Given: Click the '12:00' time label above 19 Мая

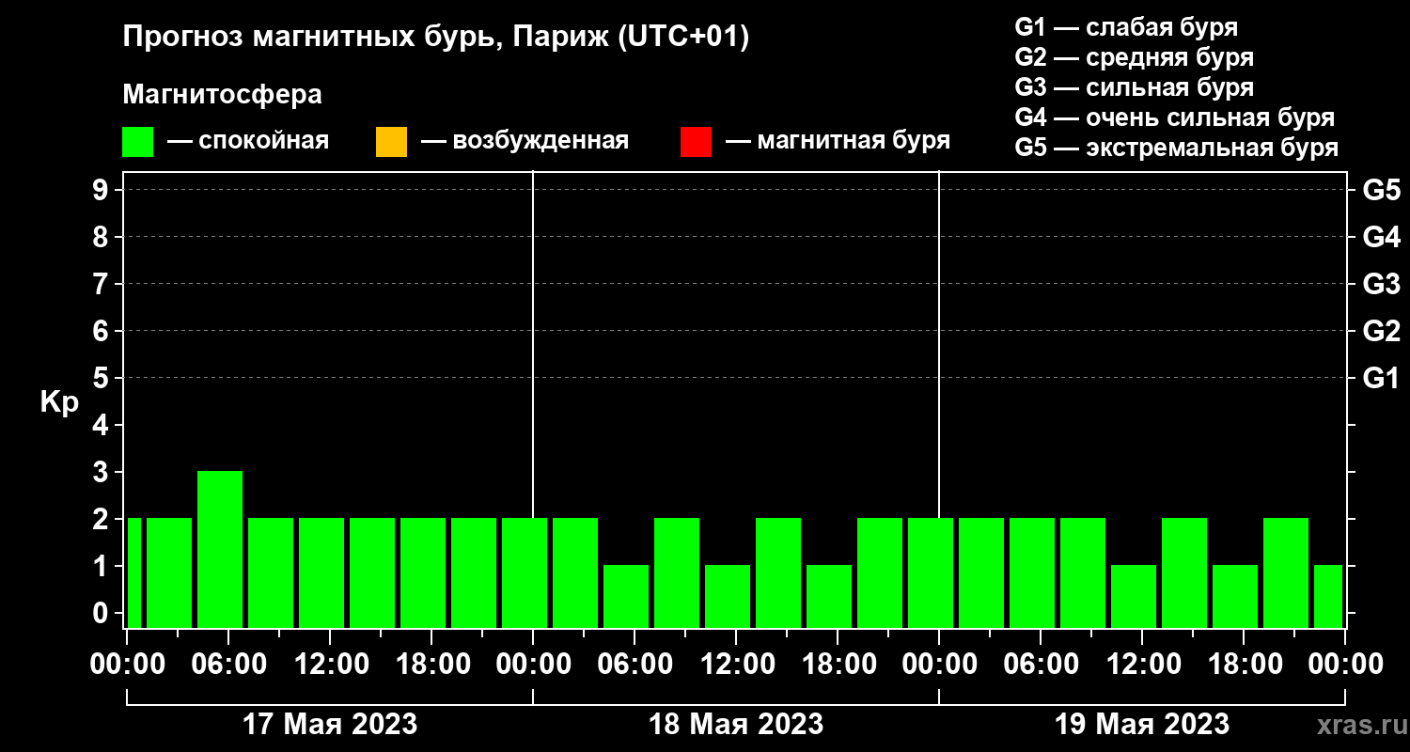Looking at the screenshot, I should point(1142,665).
